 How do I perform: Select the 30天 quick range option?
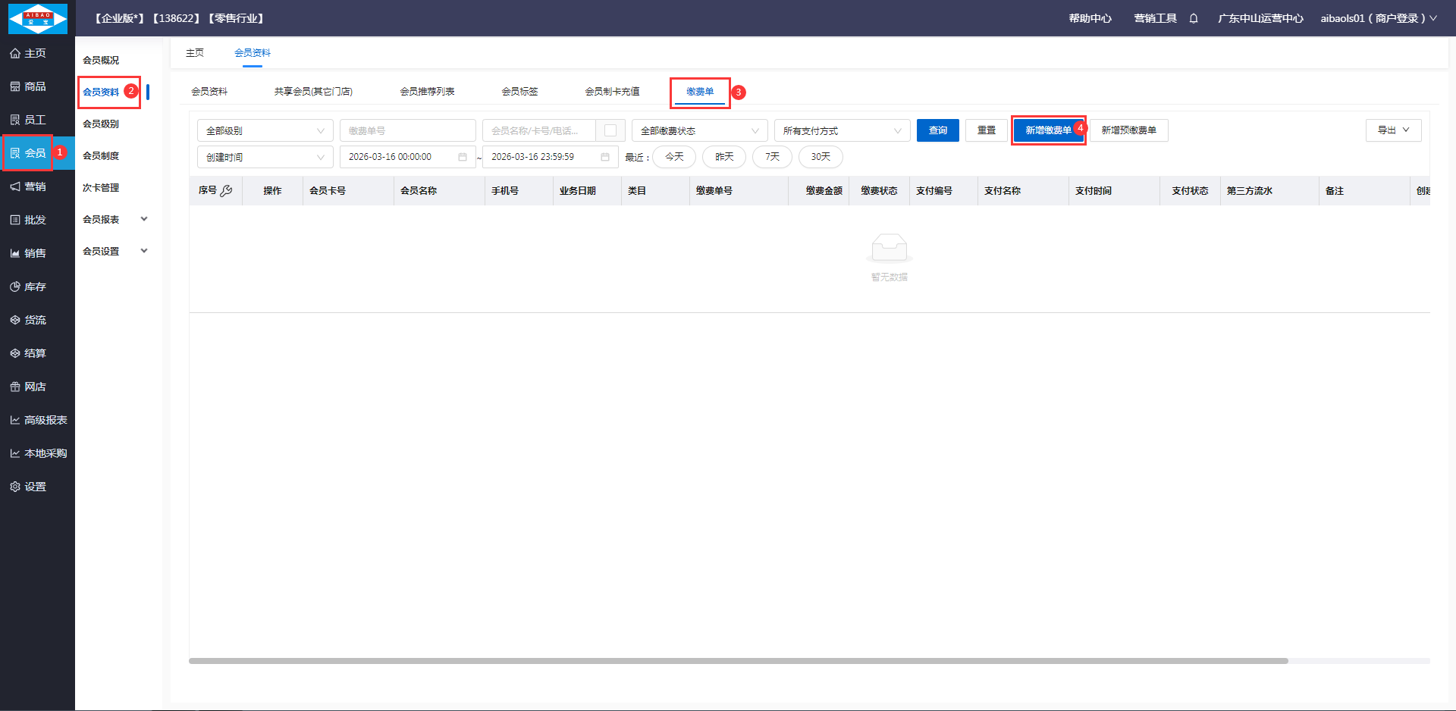[821, 157]
